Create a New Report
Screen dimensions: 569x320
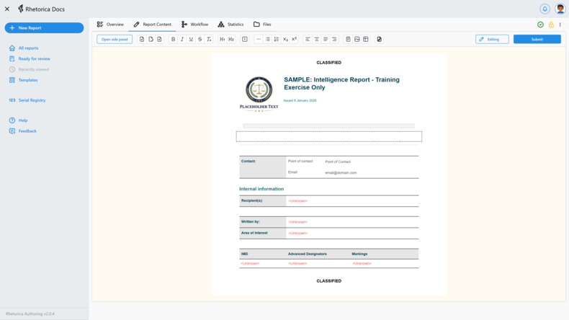pos(44,28)
